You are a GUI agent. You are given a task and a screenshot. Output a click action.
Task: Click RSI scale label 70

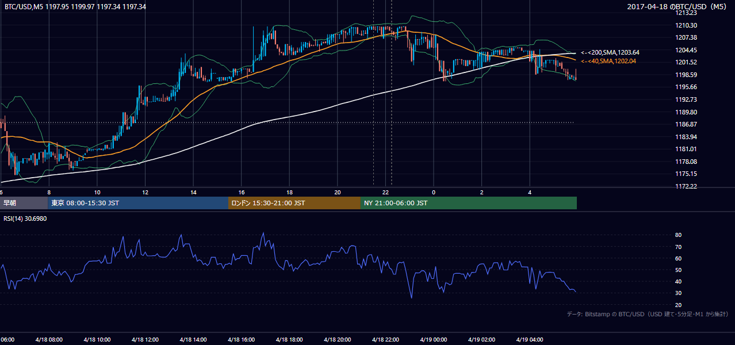coord(679,247)
